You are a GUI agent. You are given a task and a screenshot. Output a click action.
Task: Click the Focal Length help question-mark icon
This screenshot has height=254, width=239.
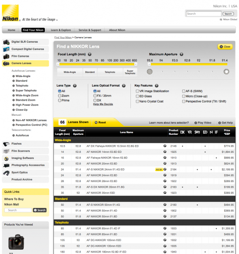90,54
